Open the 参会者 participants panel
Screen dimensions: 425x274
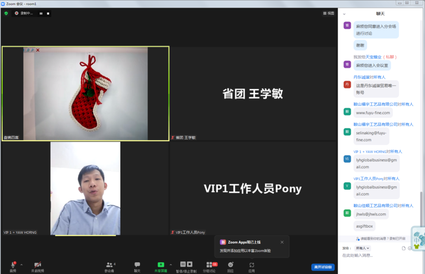[109, 267]
